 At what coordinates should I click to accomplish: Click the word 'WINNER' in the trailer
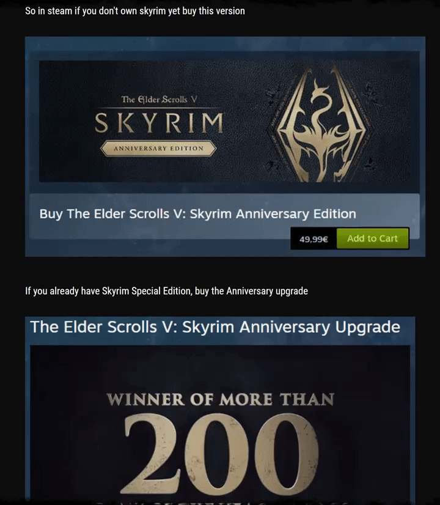pos(145,400)
